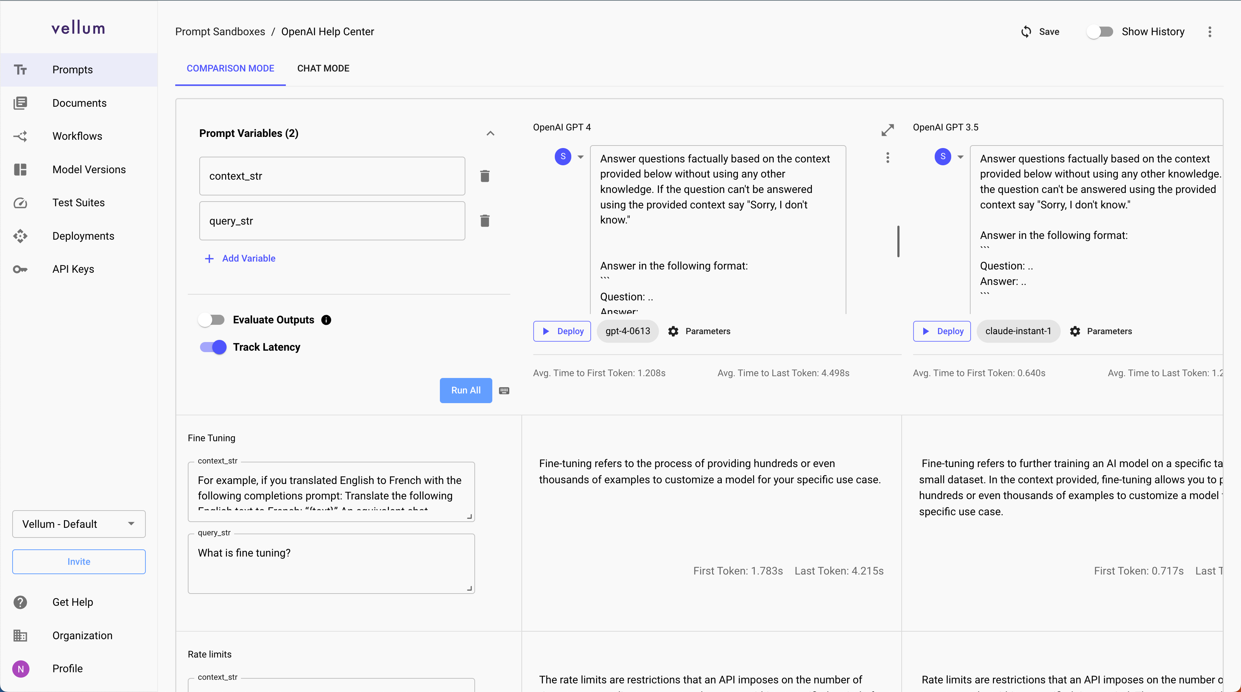1241x692 pixels.
Task: Open role dropdown arrow in GPT 4 prompt
Action: [581, 157]
